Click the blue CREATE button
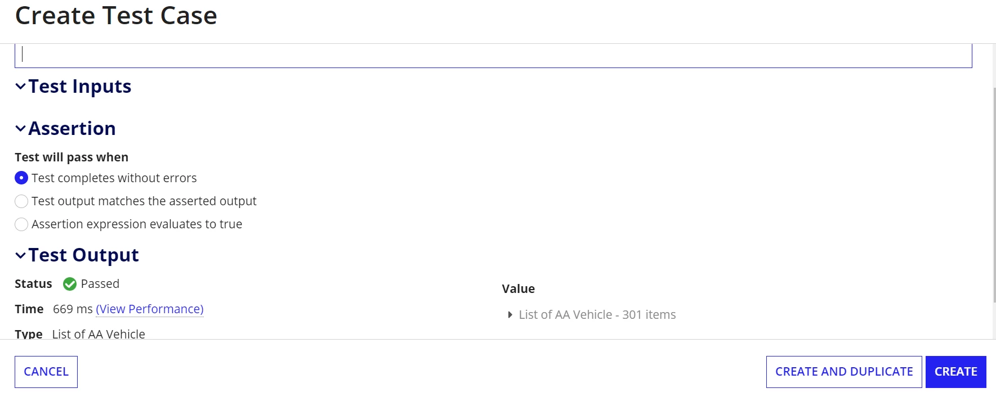 [956, 372]
